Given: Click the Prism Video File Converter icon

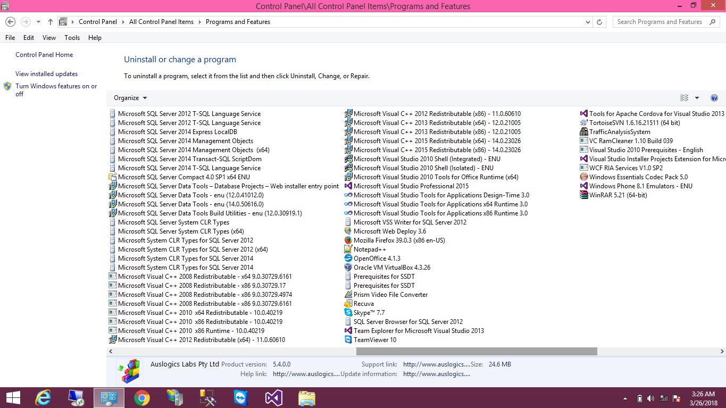Looking at the screenshot, I should point(348,295).
